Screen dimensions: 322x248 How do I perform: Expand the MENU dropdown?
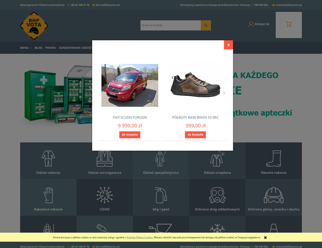(26, 48)
